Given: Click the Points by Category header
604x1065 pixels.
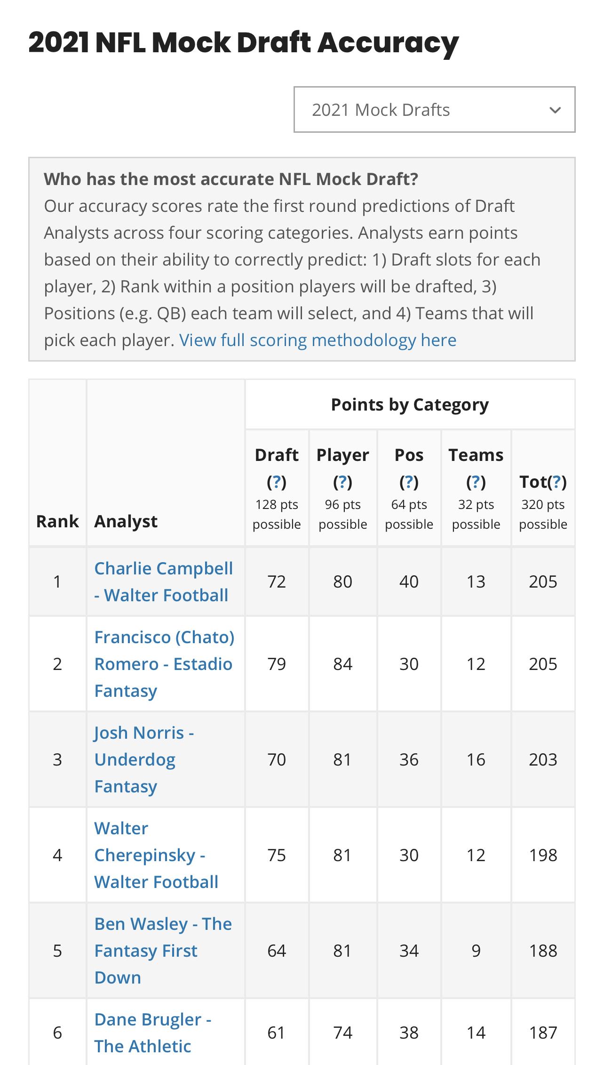Looking at the screenshot, I should pos(410,404).
